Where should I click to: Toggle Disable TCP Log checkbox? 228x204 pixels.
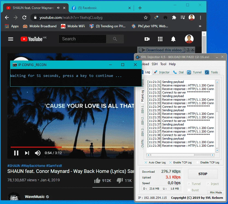[197, 162]
